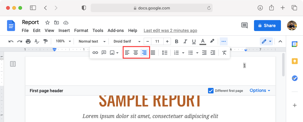The image size is (303, 122).
Task: Toggle bold formatting
Action: click(x=176, y=41)
